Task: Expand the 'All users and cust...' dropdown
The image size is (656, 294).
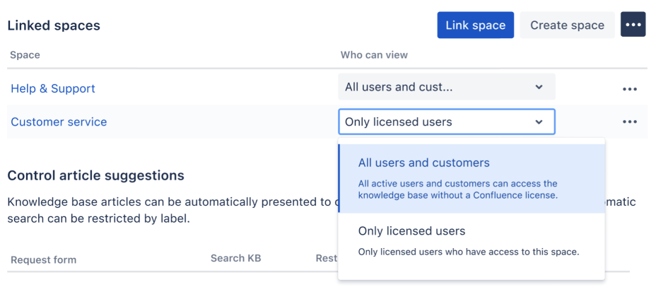Action: click(445, 88)
